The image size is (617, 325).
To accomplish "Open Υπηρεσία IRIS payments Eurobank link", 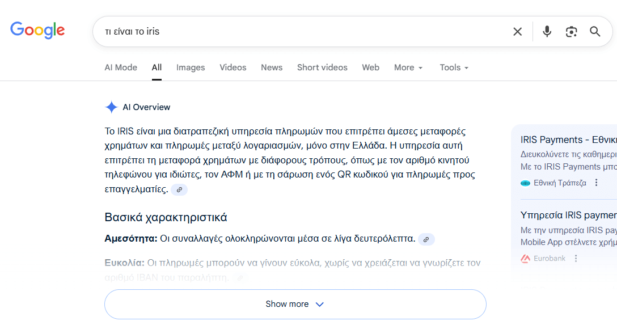I will [x=568, y=216].
